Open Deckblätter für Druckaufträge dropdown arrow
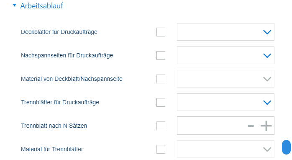Image resolution: width=292 pixels, height=160 pixels. (x=267, y=32)
